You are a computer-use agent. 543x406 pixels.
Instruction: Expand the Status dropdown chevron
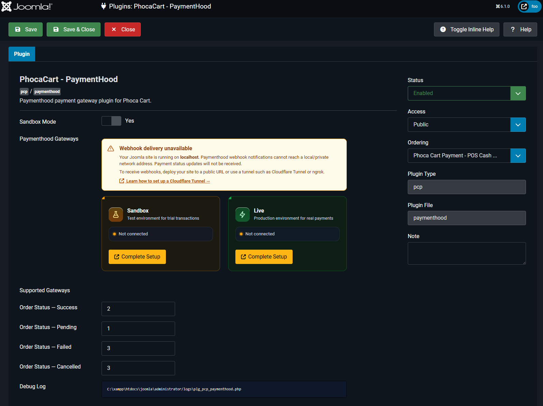518,93
